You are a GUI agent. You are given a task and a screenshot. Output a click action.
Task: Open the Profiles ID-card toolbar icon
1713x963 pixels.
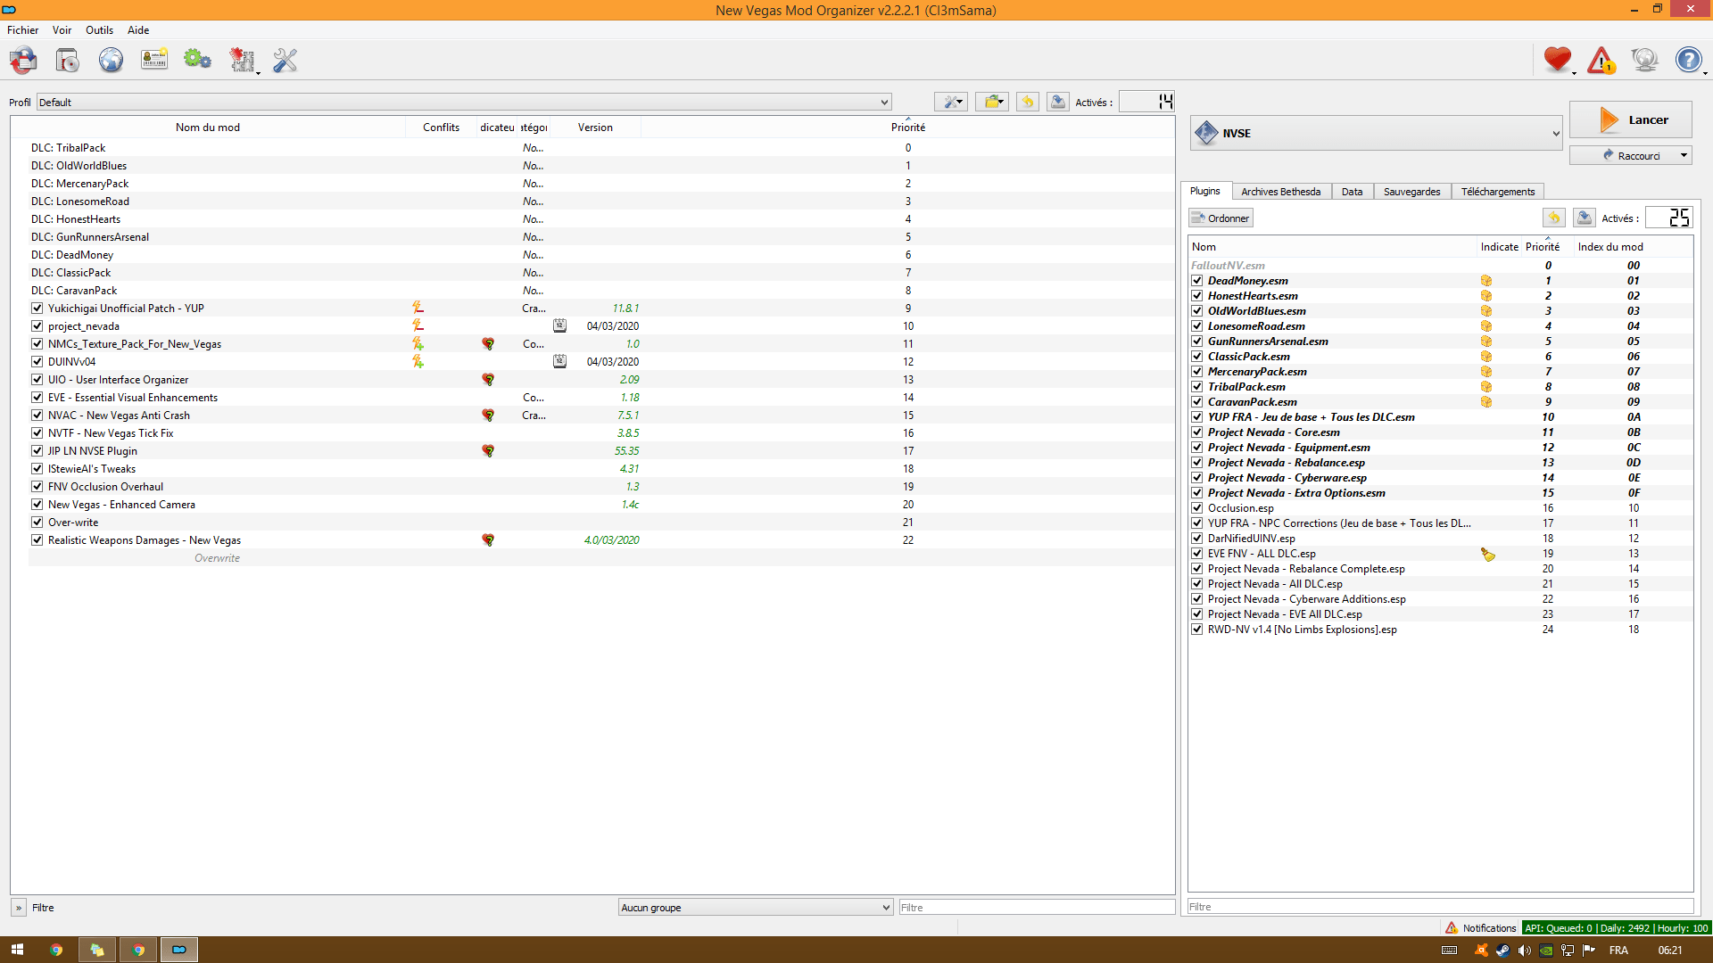(154, 61)
